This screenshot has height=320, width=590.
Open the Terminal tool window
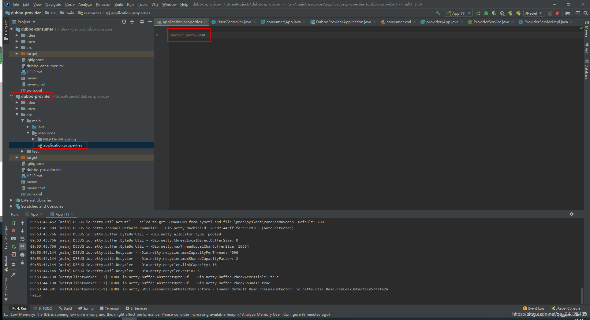pos(109,308)
